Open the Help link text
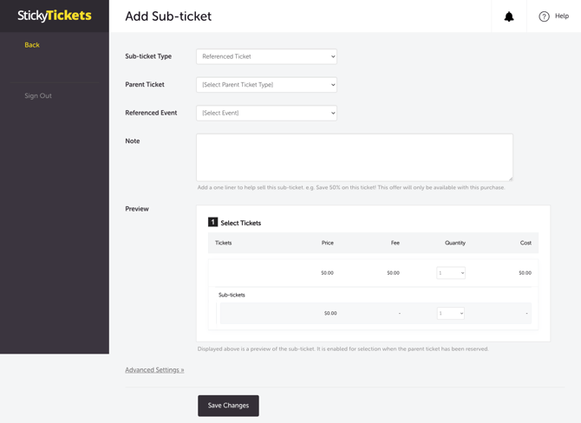This screenshot has width=581, height=423. pyautogui.click(x=562, y=16)
